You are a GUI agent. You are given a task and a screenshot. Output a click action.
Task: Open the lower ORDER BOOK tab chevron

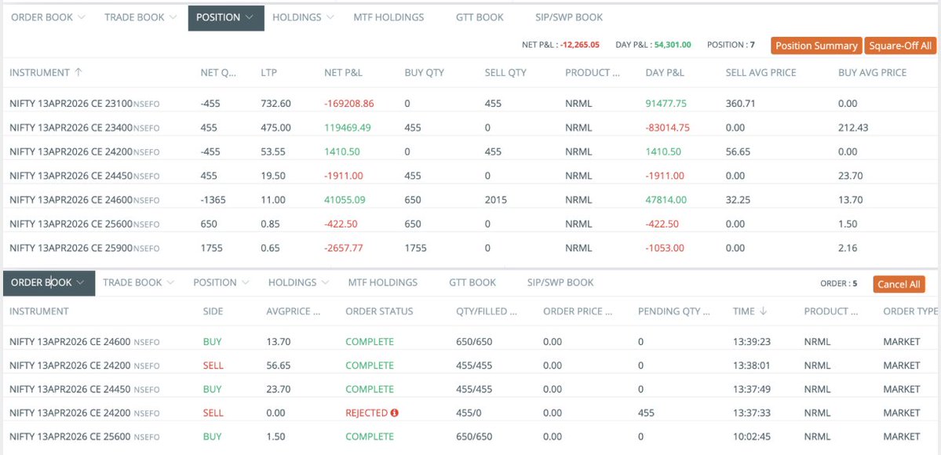tap(80, 282)
